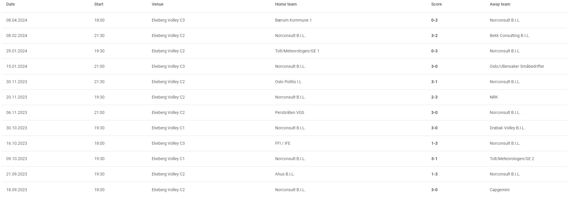Sort by the Venue column header
This screenshot has width=567, height=198.
158,4
